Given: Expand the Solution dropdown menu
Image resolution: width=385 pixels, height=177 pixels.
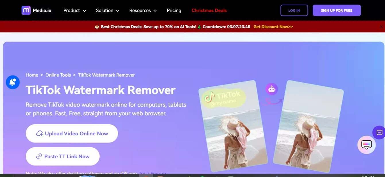Looking at the screenshot, I should (107, 11).
